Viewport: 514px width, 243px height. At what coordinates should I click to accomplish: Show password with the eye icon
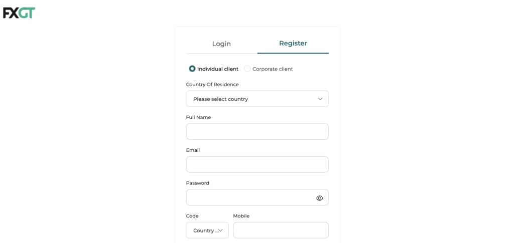320,198
